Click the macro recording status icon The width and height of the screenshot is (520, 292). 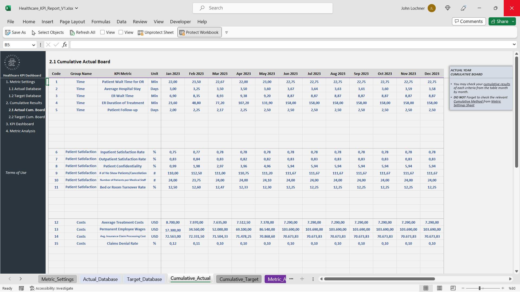click(x=21, y=288)
